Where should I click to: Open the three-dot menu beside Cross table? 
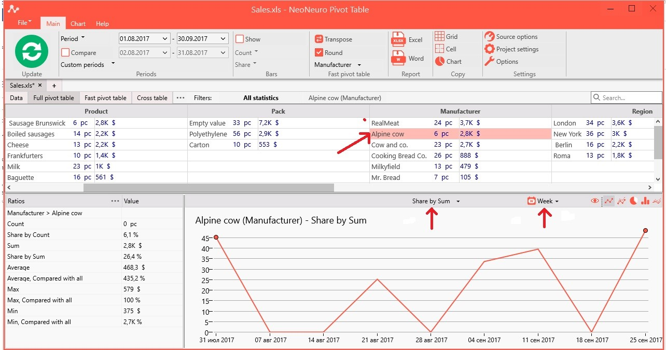(181, 97)
